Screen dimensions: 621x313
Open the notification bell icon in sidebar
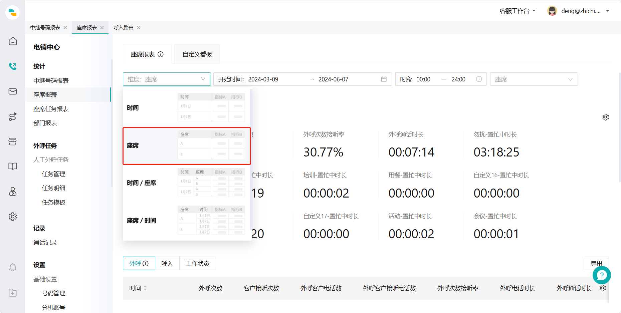point(13,267)
